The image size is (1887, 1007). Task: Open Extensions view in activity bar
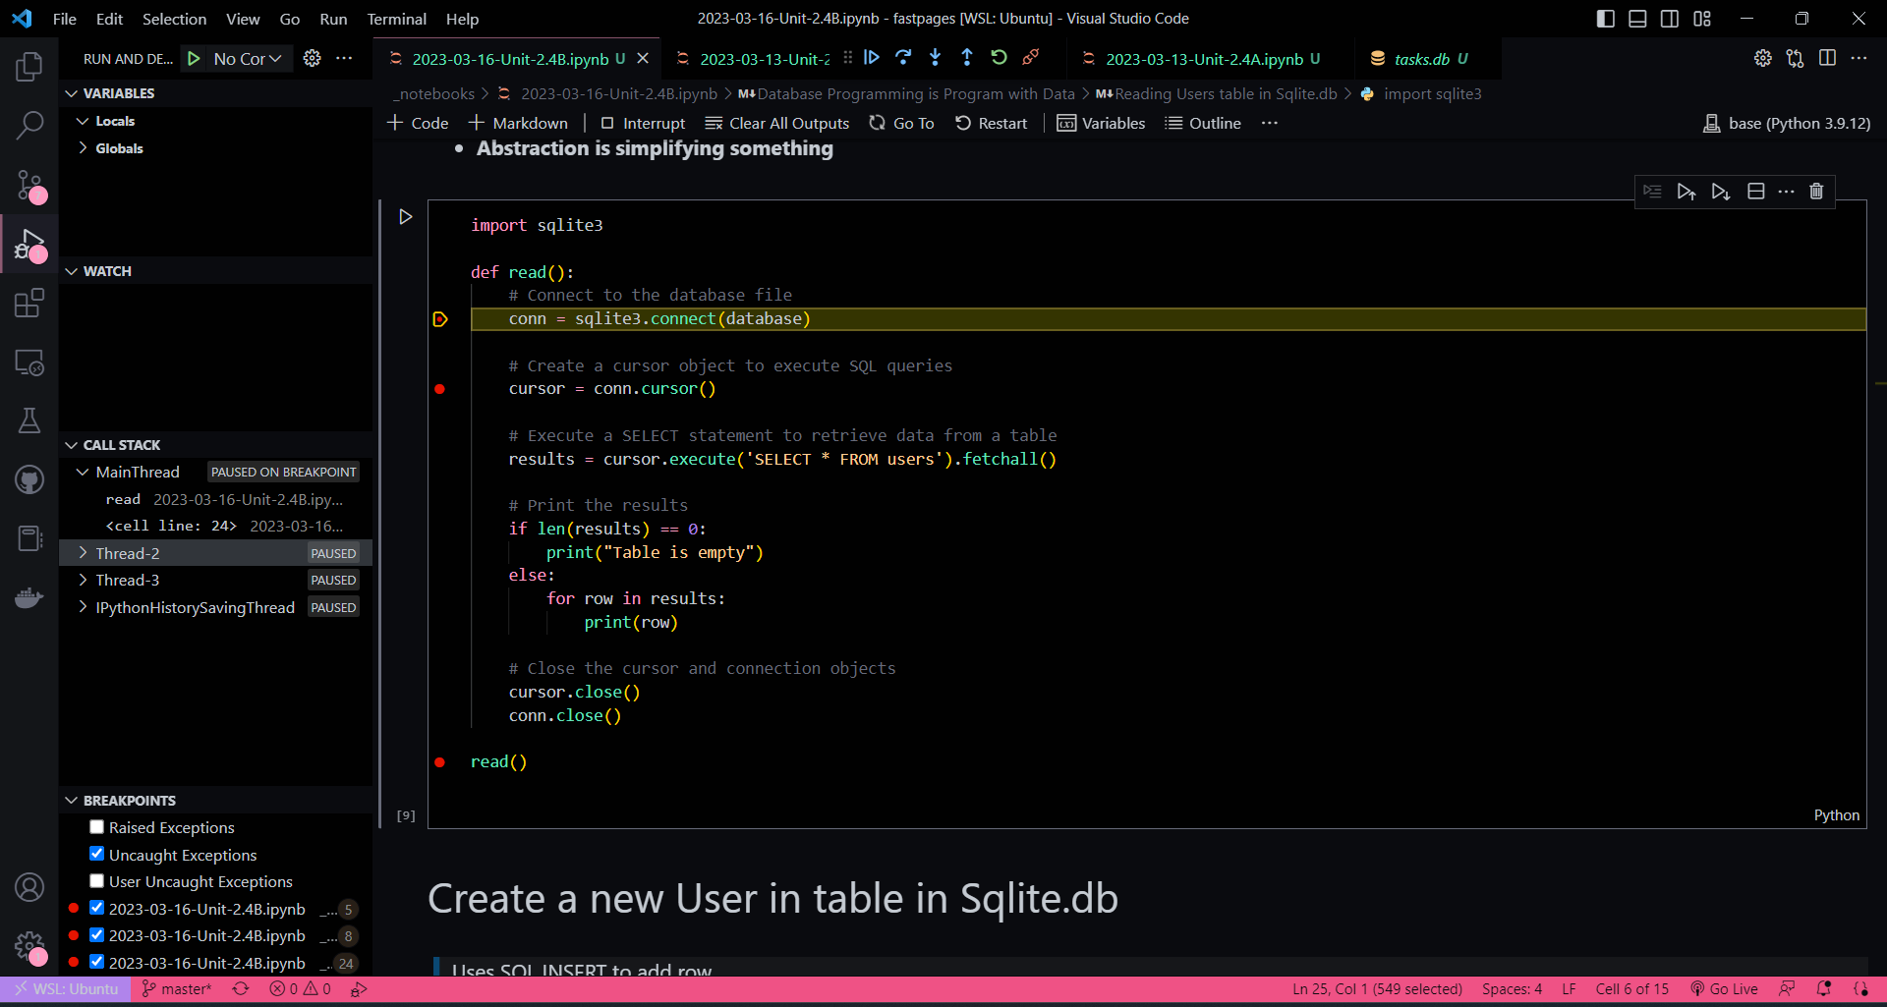(29, 303)
